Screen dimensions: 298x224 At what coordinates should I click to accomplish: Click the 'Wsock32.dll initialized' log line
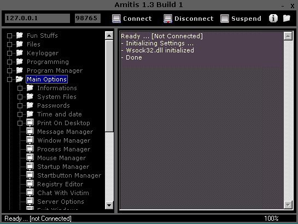(157, 50)
